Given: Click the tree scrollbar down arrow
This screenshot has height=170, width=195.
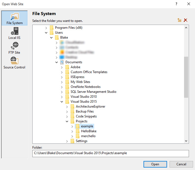Looking at the screenshot, I should [x=186, y=141].
